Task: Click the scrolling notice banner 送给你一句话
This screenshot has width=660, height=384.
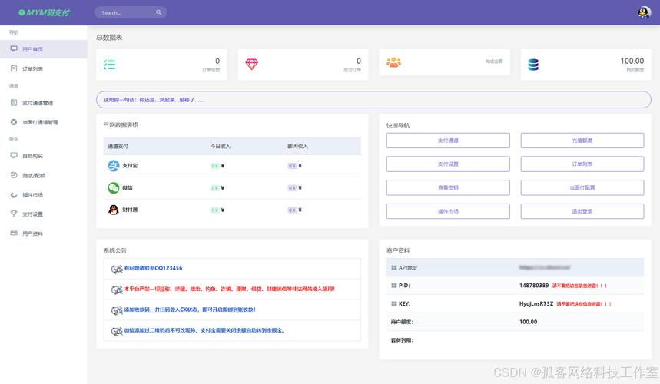Action: (x=373, y=100)
